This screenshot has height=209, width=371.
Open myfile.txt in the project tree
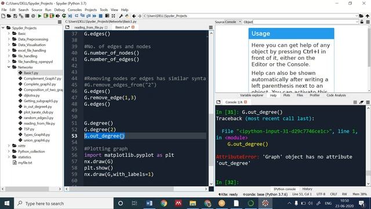click(25, 163)
